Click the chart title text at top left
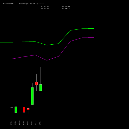 click(24, 4)
